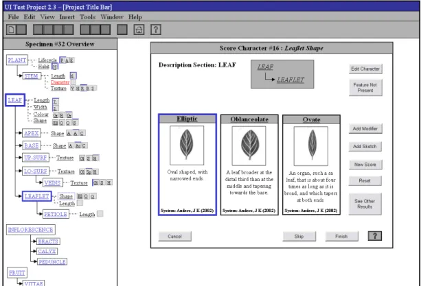This screenshot has width=421, height=286.
Task: Select the STEM node in tree
Action: coord(31,76)
